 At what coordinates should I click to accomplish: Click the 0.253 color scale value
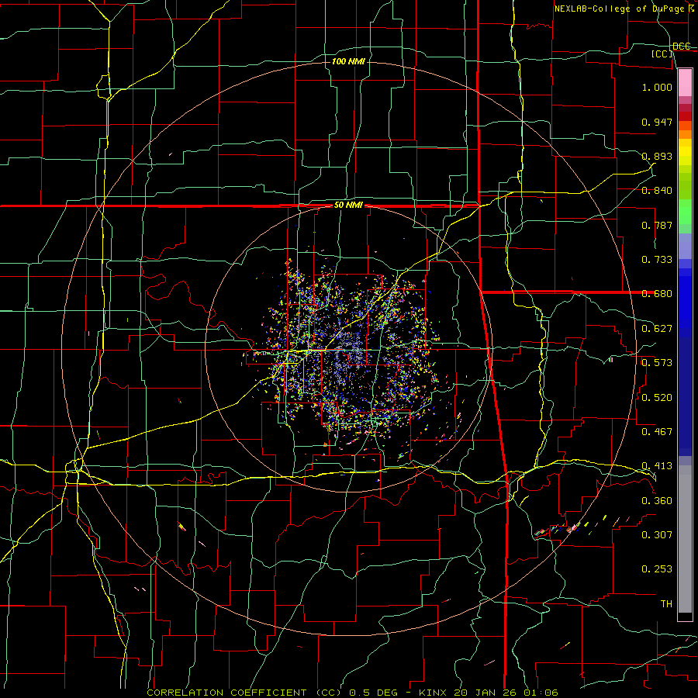coord(657,569)
